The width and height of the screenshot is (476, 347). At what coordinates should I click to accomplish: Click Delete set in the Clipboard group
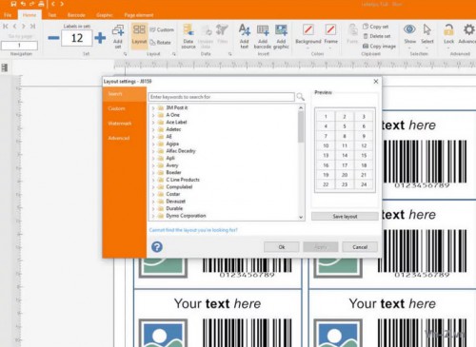tap(377, 36)
